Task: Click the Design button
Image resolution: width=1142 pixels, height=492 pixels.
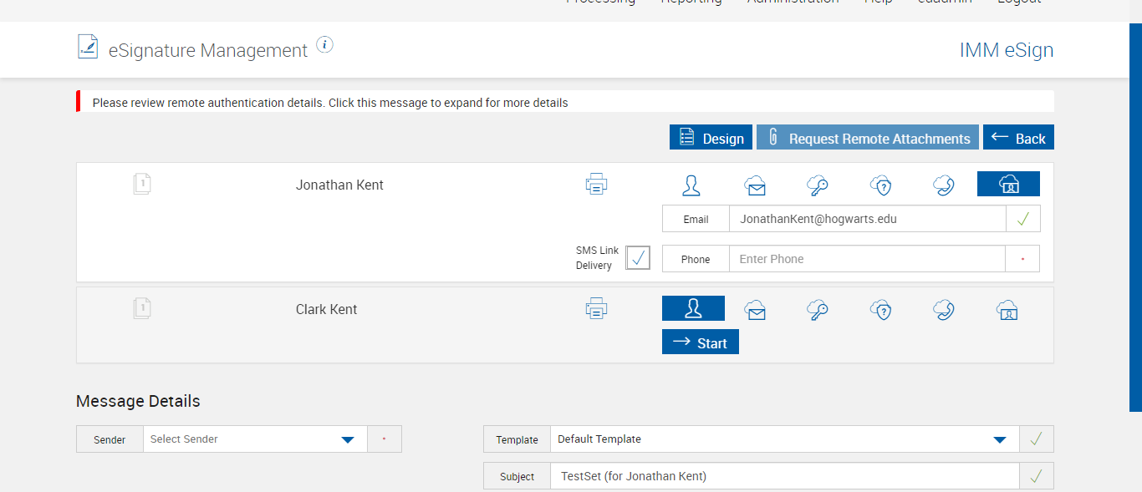Action: 711,138
